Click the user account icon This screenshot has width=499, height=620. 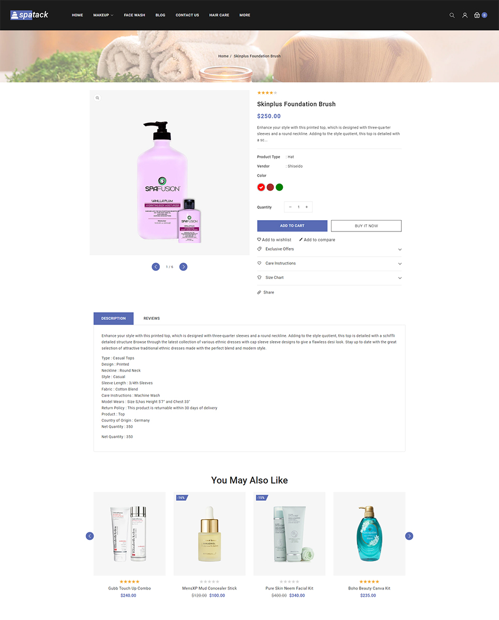[x=465, y=15]
